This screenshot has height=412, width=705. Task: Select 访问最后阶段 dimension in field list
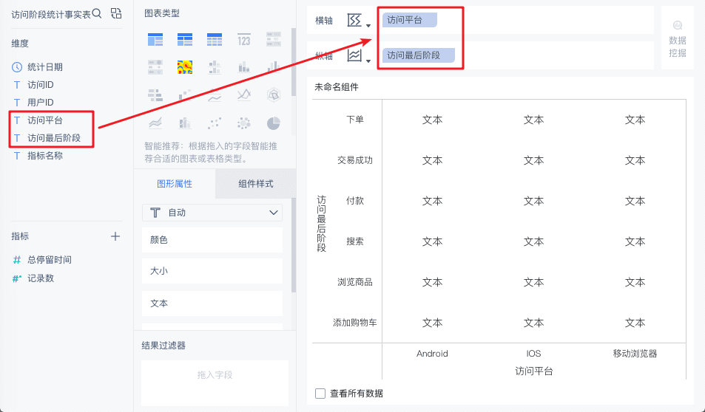click(54, 138)
